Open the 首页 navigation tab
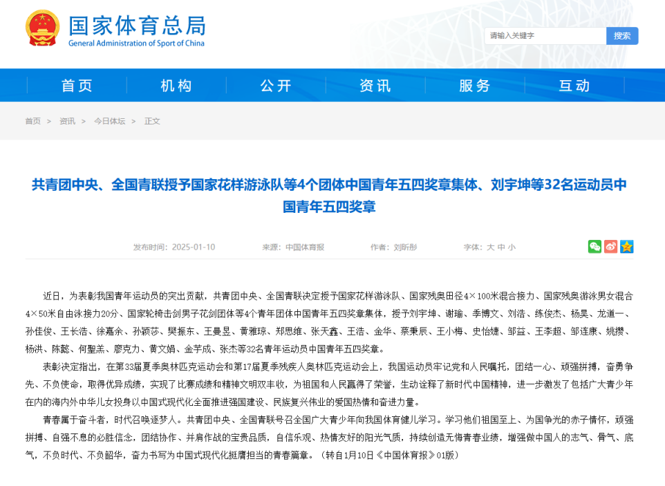The width and height of the screenshot is (665, 486). coord(77,85)
